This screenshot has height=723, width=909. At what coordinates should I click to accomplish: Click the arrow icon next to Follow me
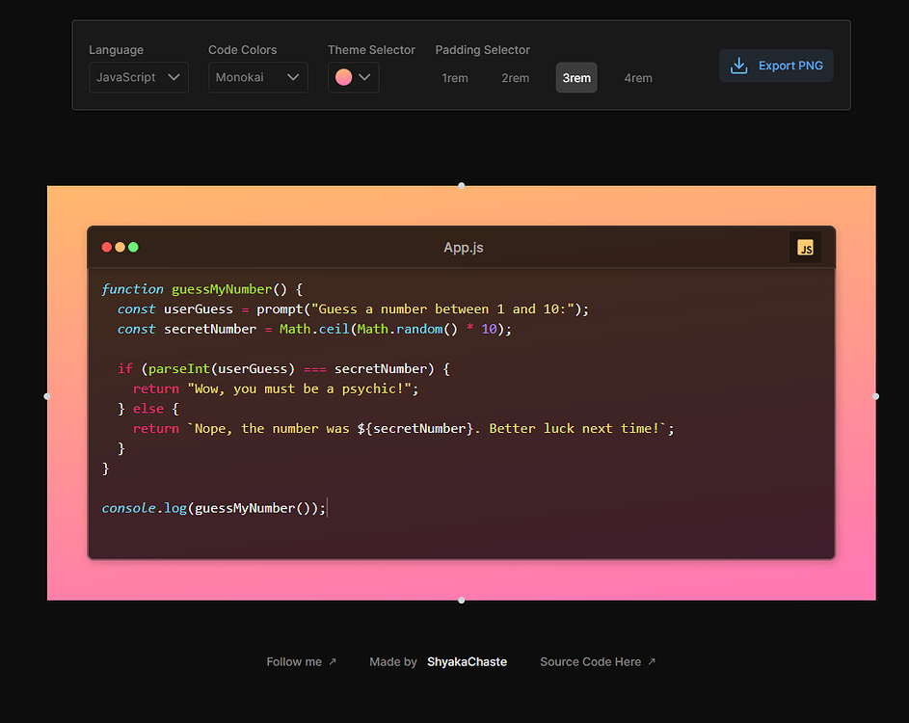coord(333,661)
